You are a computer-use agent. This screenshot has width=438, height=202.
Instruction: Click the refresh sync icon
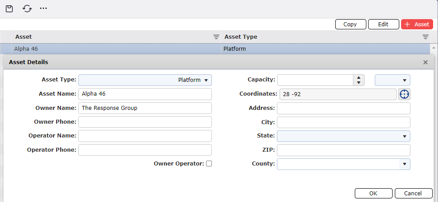(27, 8)
